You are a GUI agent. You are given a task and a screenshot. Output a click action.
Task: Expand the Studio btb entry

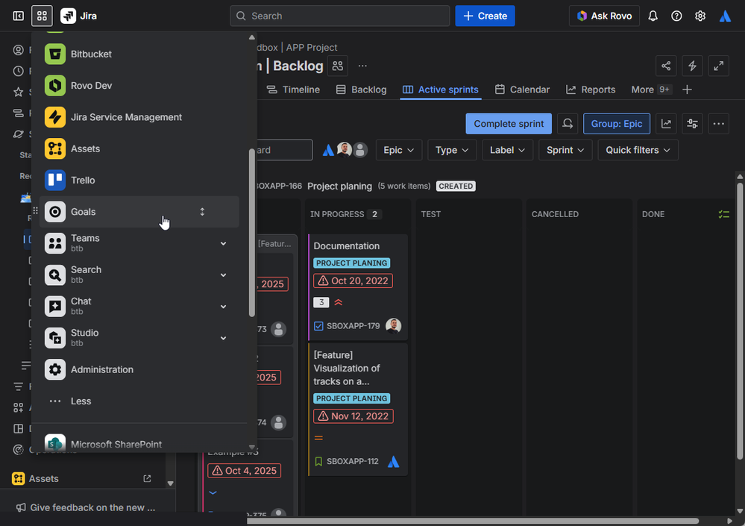223,338
